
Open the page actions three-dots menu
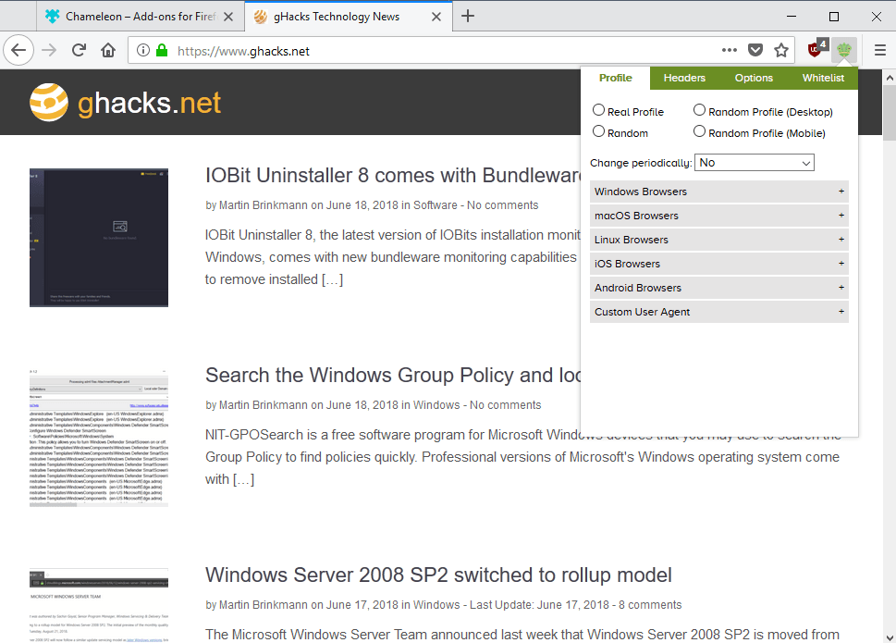[x=730, y=50]
